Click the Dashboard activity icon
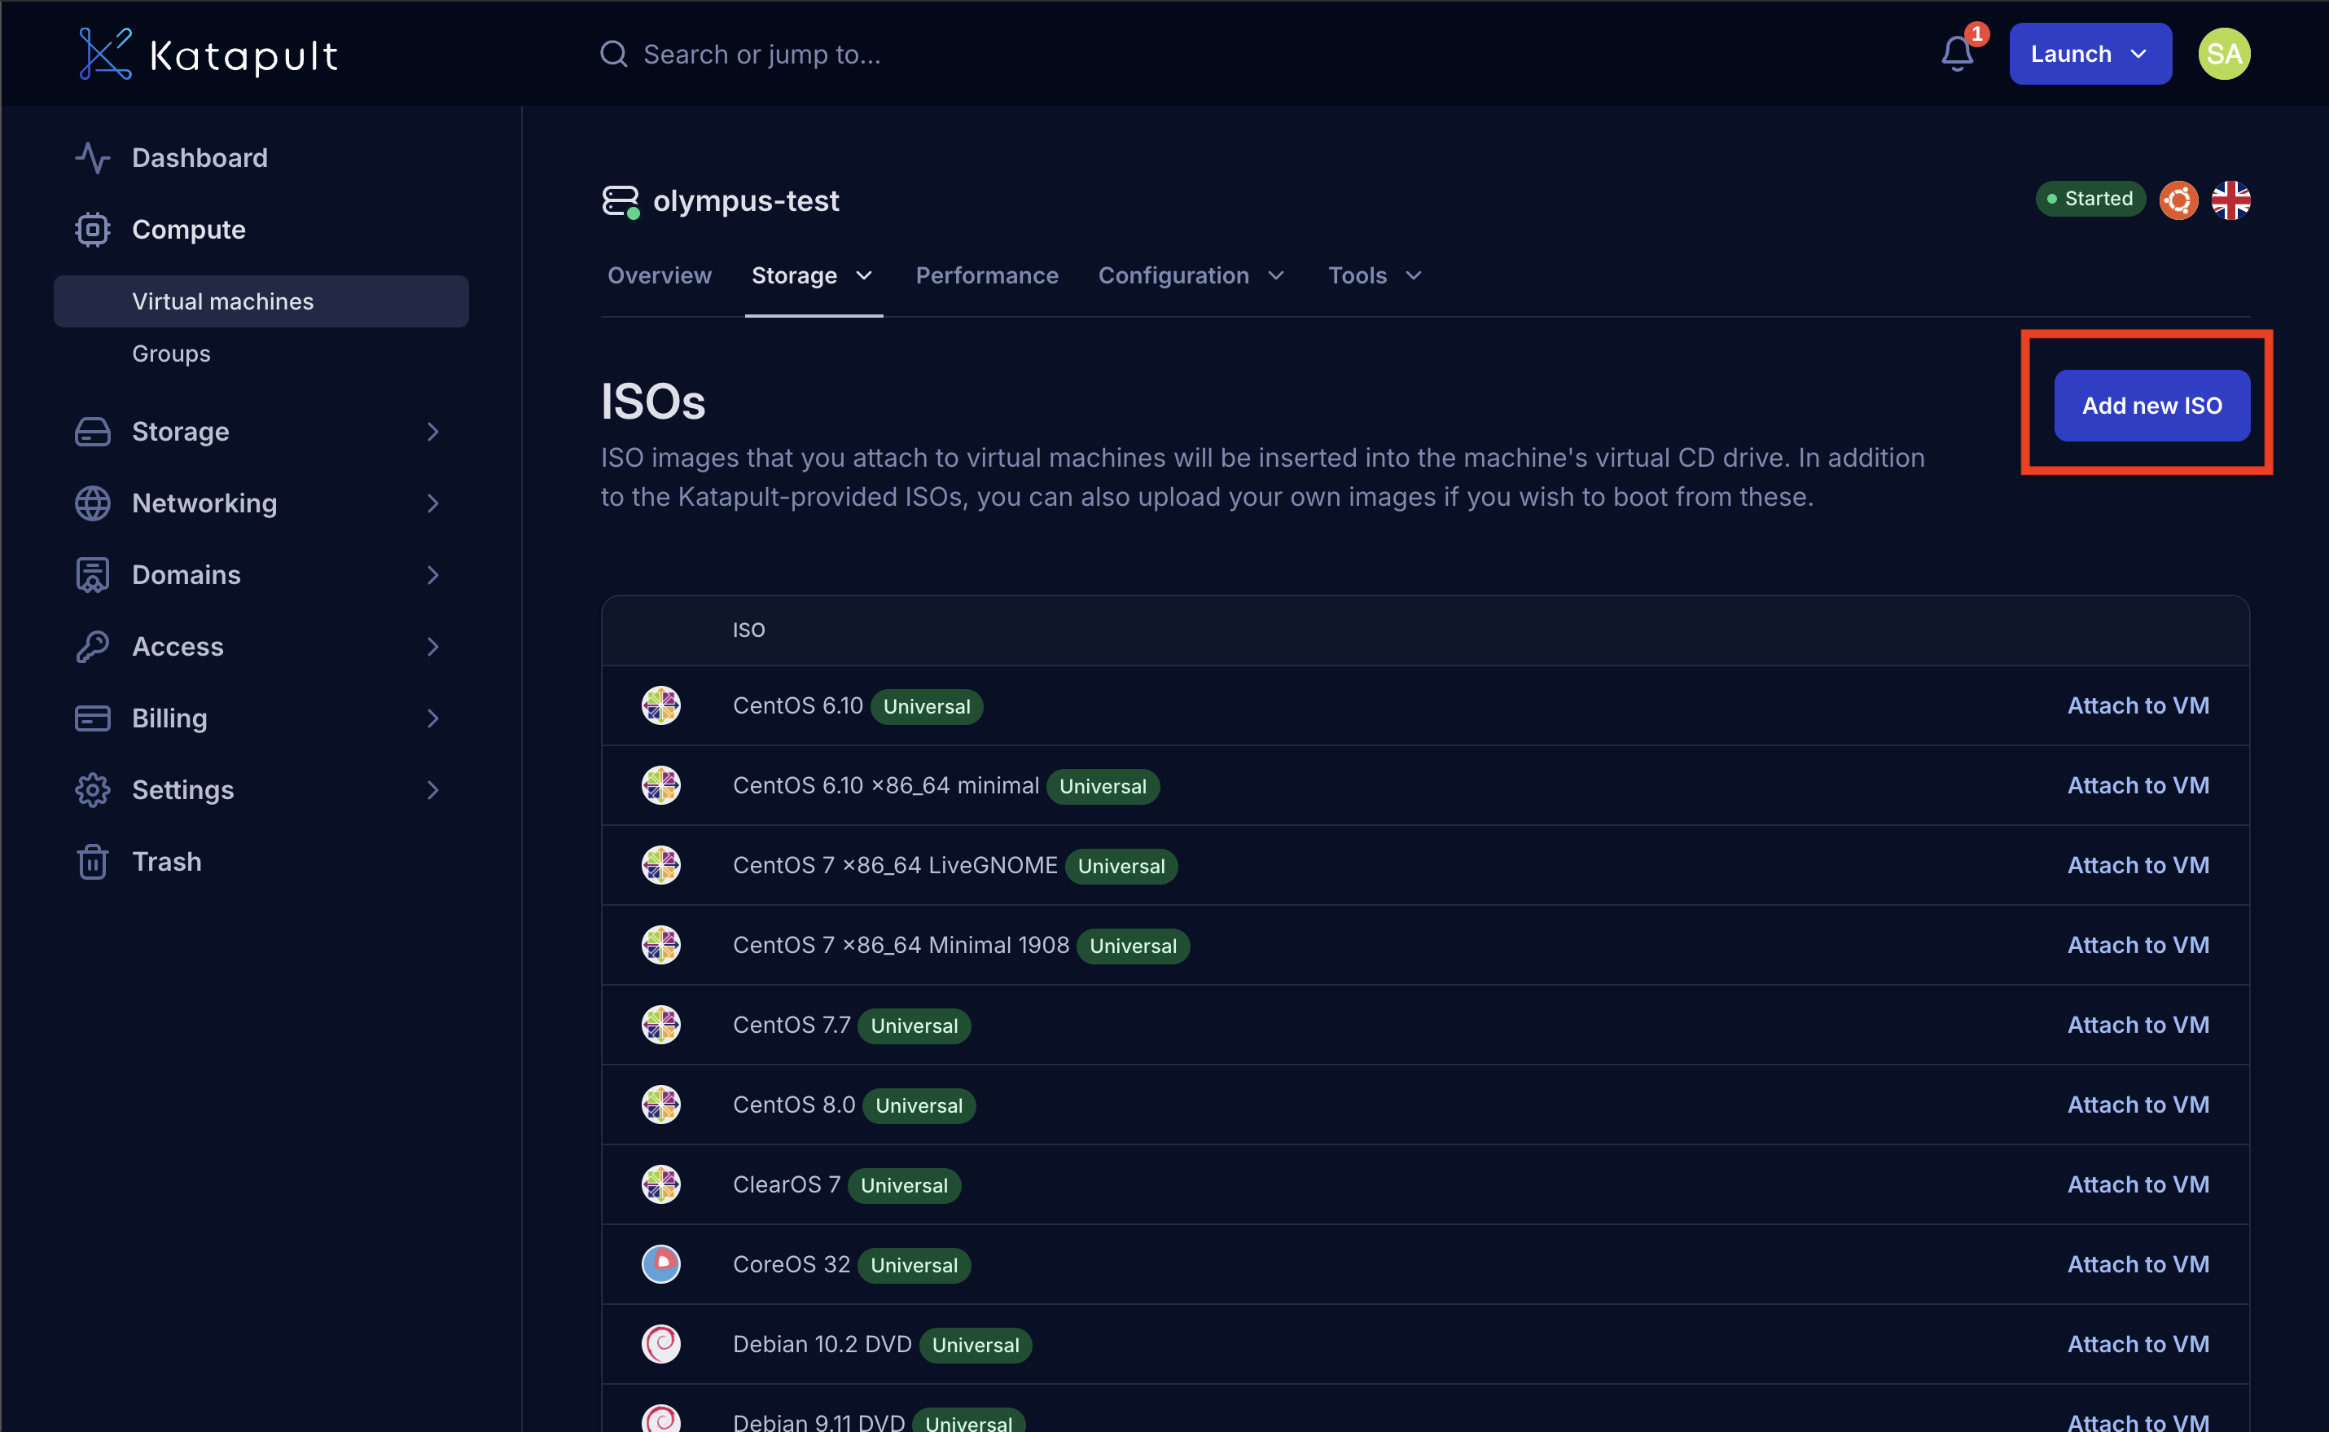The width and height of the screenshot is (2329, 1432). [92, 158]
